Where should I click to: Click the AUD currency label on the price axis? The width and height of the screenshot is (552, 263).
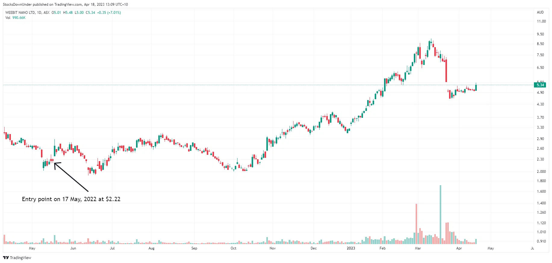point(540,12)
